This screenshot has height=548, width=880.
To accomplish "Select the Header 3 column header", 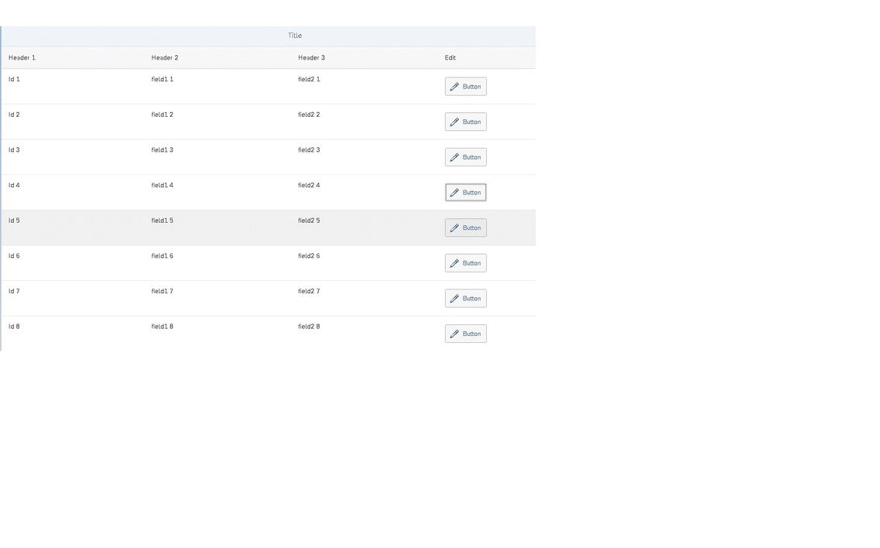I will click(x=311, y=57).
